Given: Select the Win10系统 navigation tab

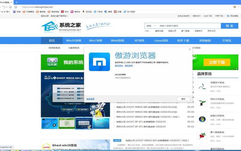Looking at the screenshot, I should pos(74,40).
